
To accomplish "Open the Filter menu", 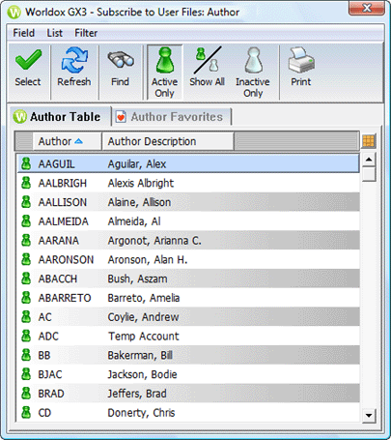I will click(86, 33).
